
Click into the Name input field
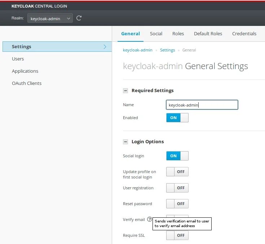202,105
